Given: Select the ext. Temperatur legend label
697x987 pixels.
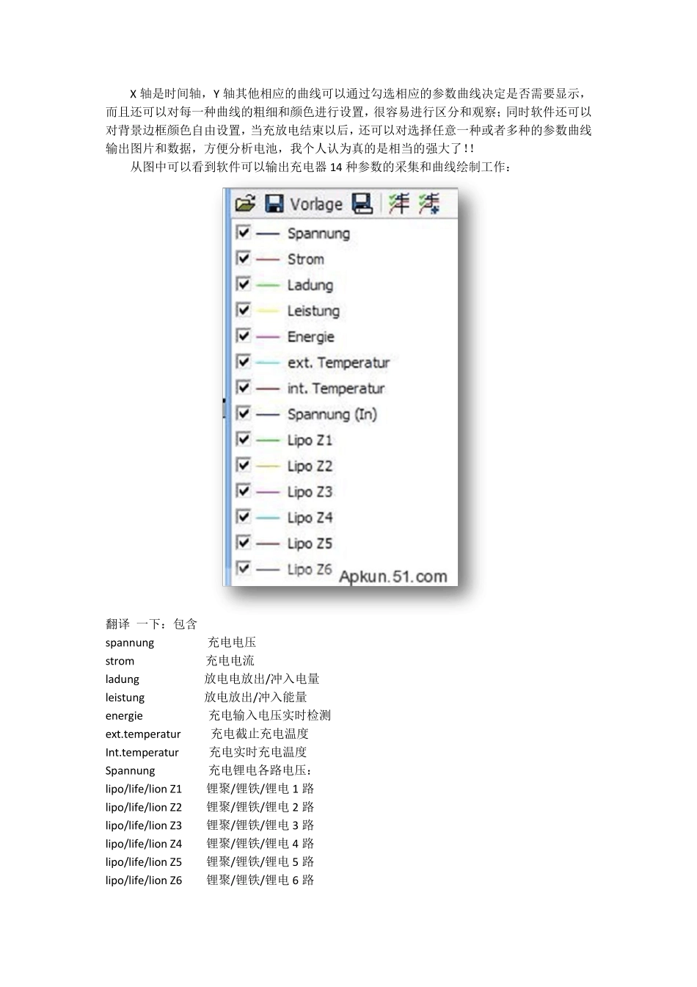Looking at the screenshot, I should point(338,363).
